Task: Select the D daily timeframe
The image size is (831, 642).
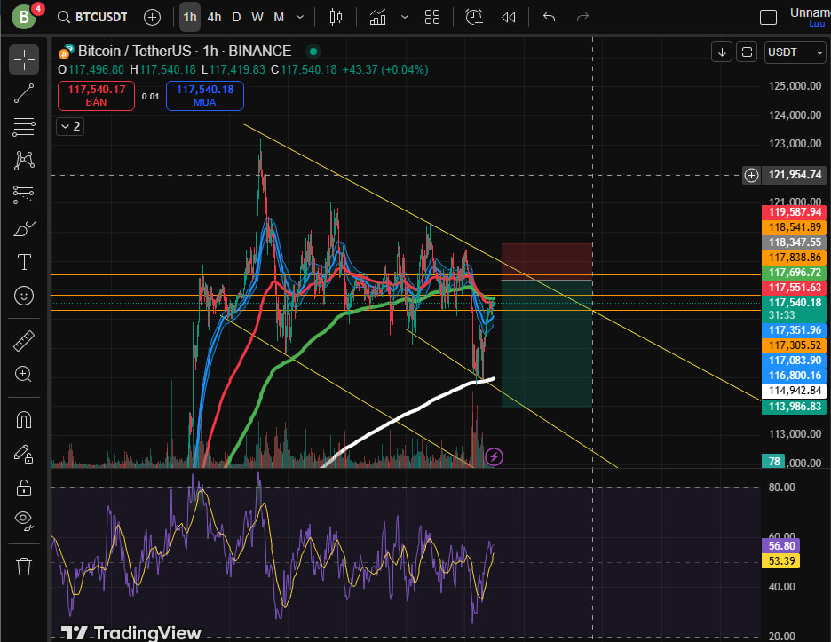Action: [236, 17]
